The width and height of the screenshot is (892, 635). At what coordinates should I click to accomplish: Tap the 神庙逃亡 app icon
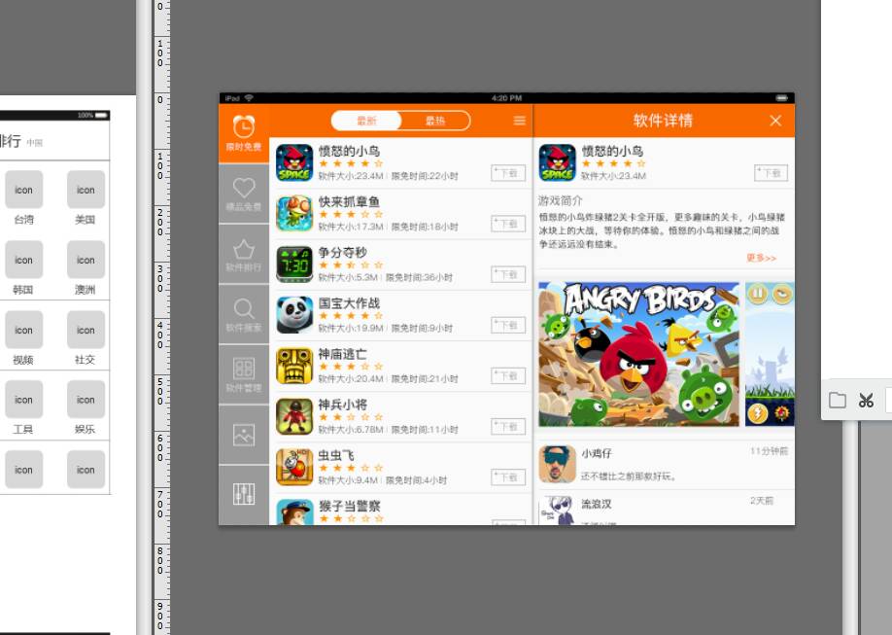[294, 365]
